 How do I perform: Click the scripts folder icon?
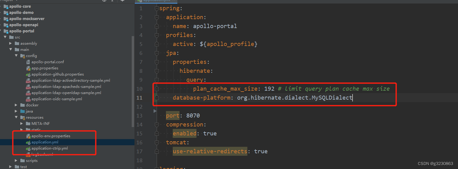(23, 160)
